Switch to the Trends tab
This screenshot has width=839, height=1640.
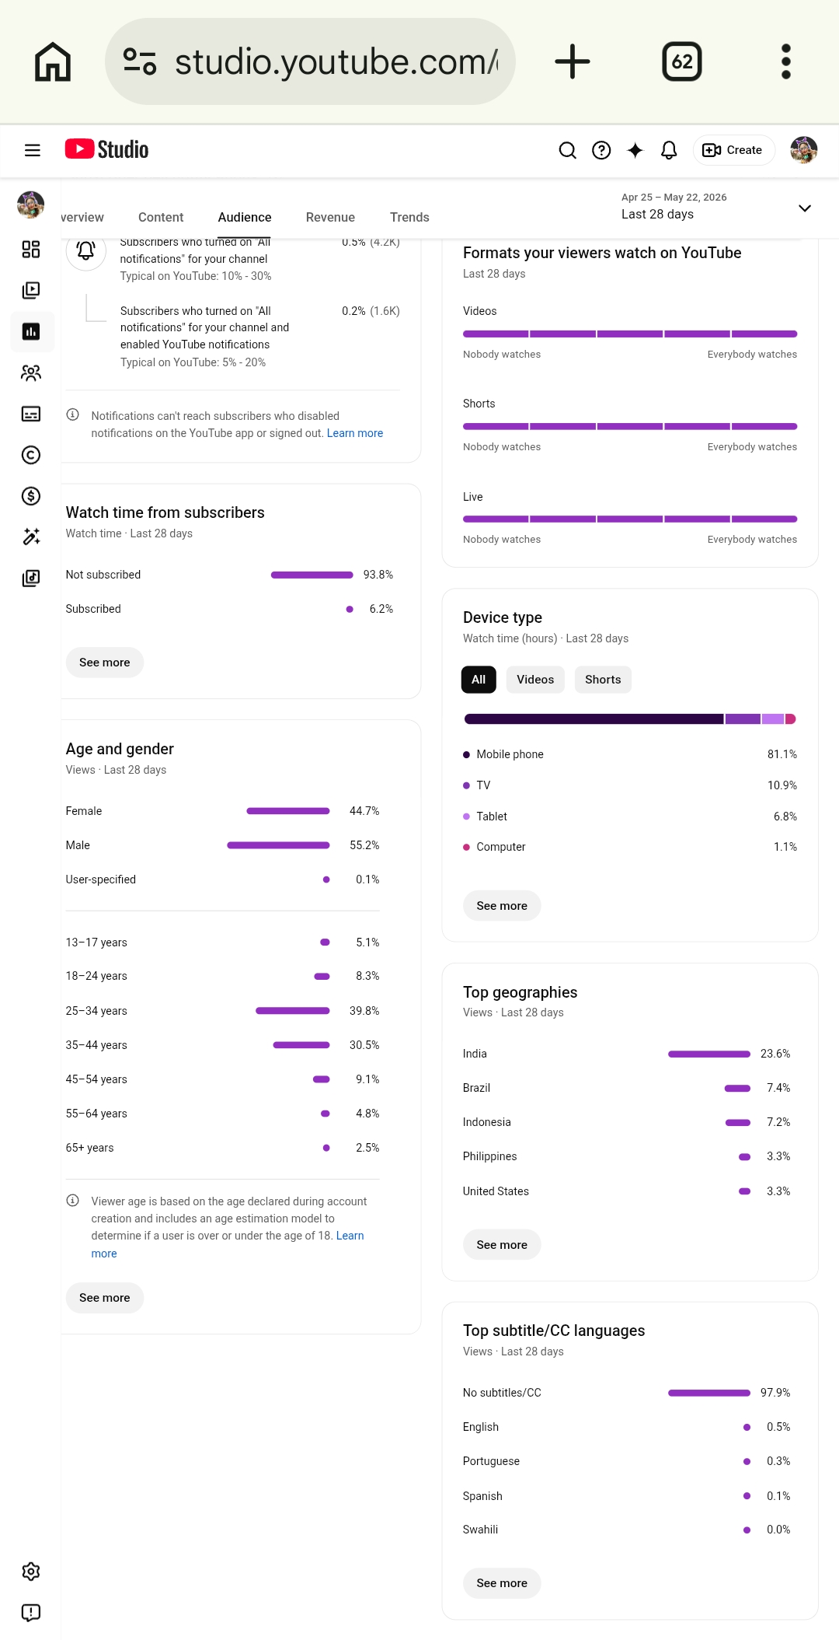point(409,218)
